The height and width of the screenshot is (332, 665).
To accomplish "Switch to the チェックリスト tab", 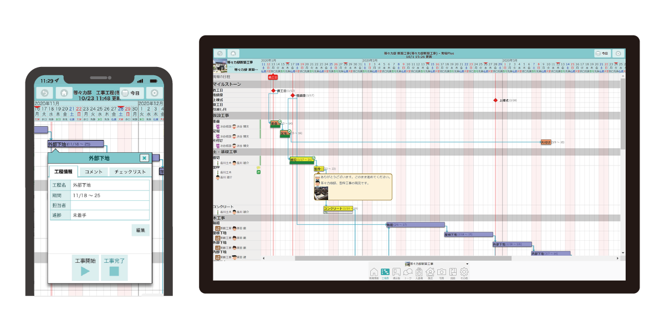I will pyautogui.click(x=130, y=172).
